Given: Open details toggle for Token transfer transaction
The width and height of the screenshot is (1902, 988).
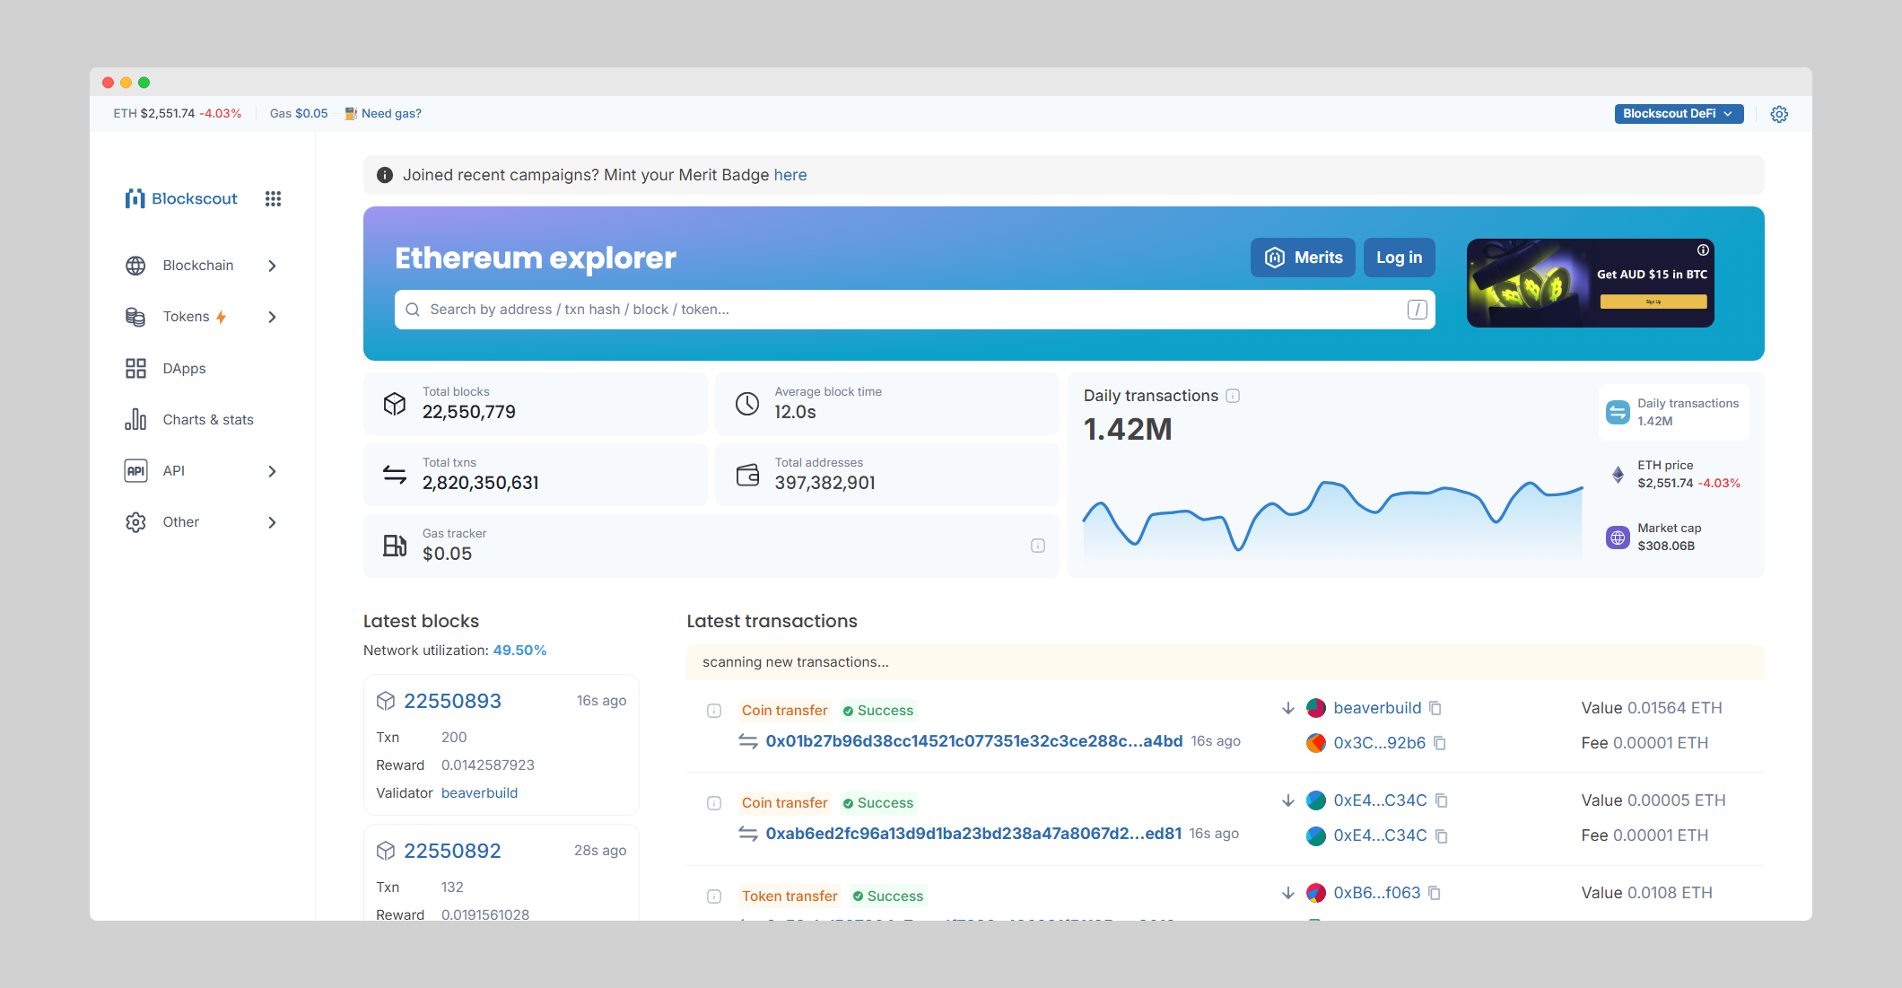Looking at the screenshot, I should 714,896.
